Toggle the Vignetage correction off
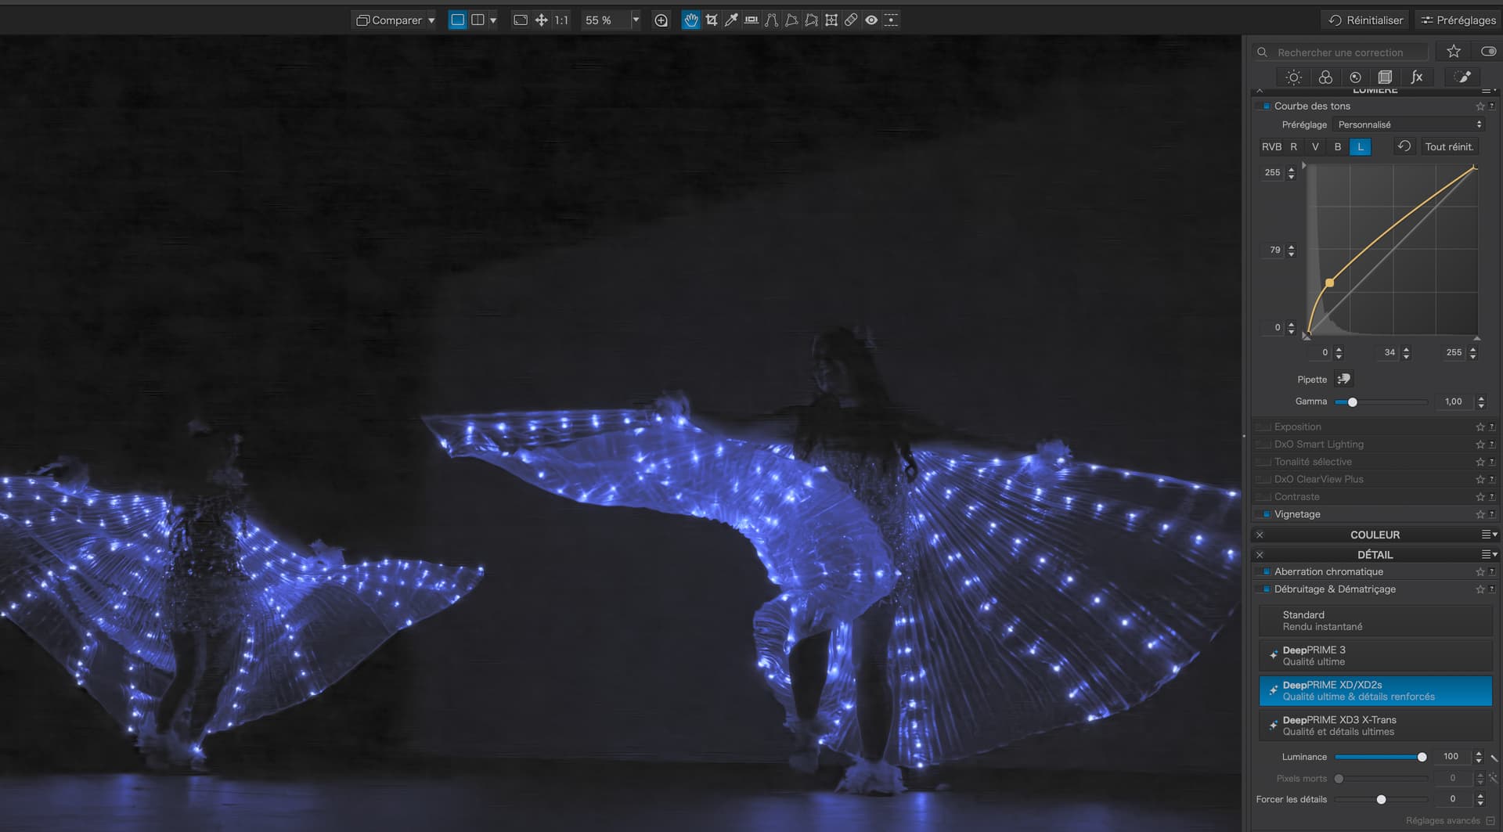Screen dimensions: 1503x832 pos(1266,514)
